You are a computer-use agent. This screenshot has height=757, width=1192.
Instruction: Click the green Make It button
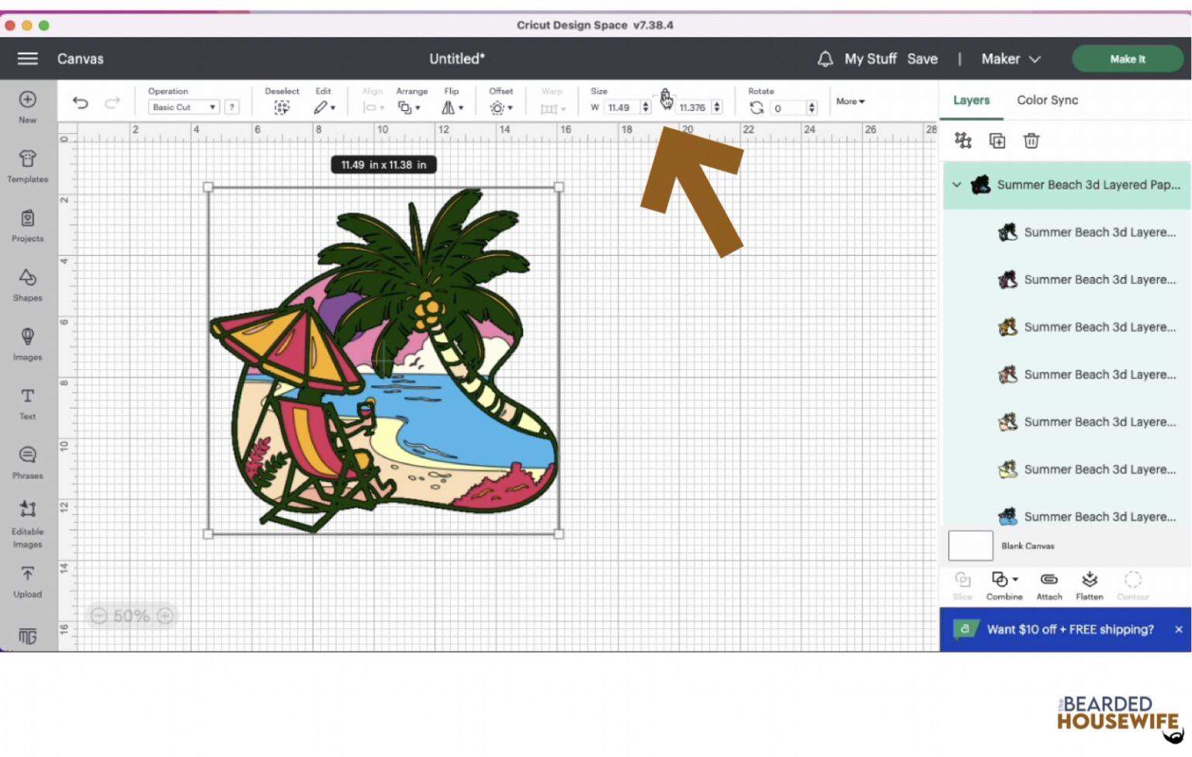(1127, 59)
